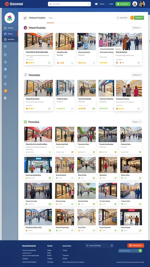Open the female user avatar in the header
Viewport: 150px width, 267px height.
pos(135,4)
